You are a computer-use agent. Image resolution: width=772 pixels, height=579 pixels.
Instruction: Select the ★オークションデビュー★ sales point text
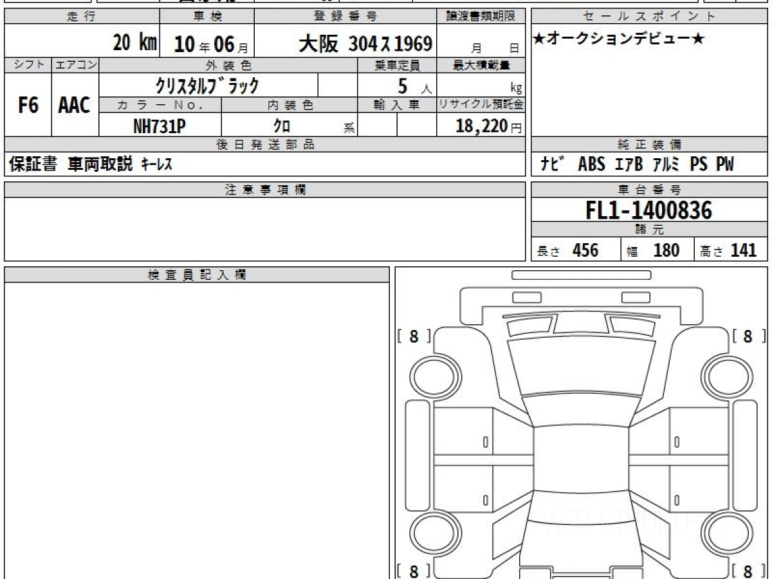[619, 39]
